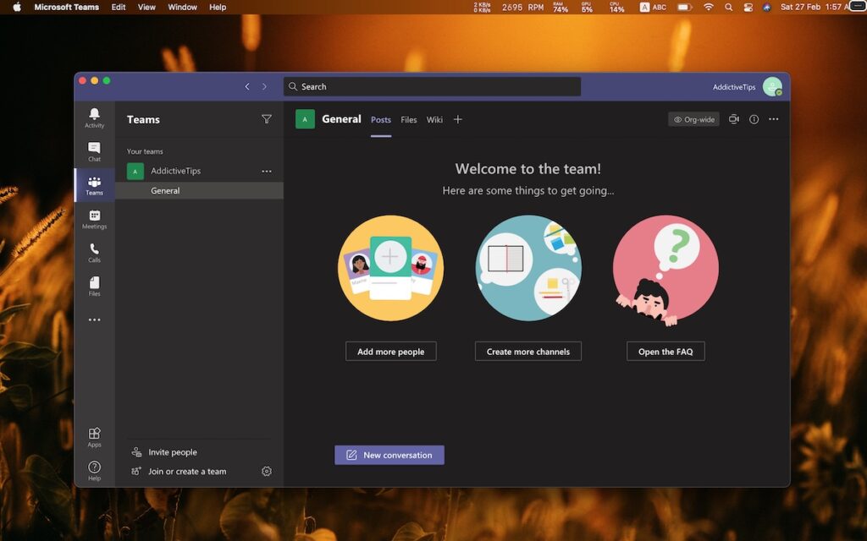Switch to the Wiki tab
This screenshot has height=541, width=867.
click(x=434, y=119)
